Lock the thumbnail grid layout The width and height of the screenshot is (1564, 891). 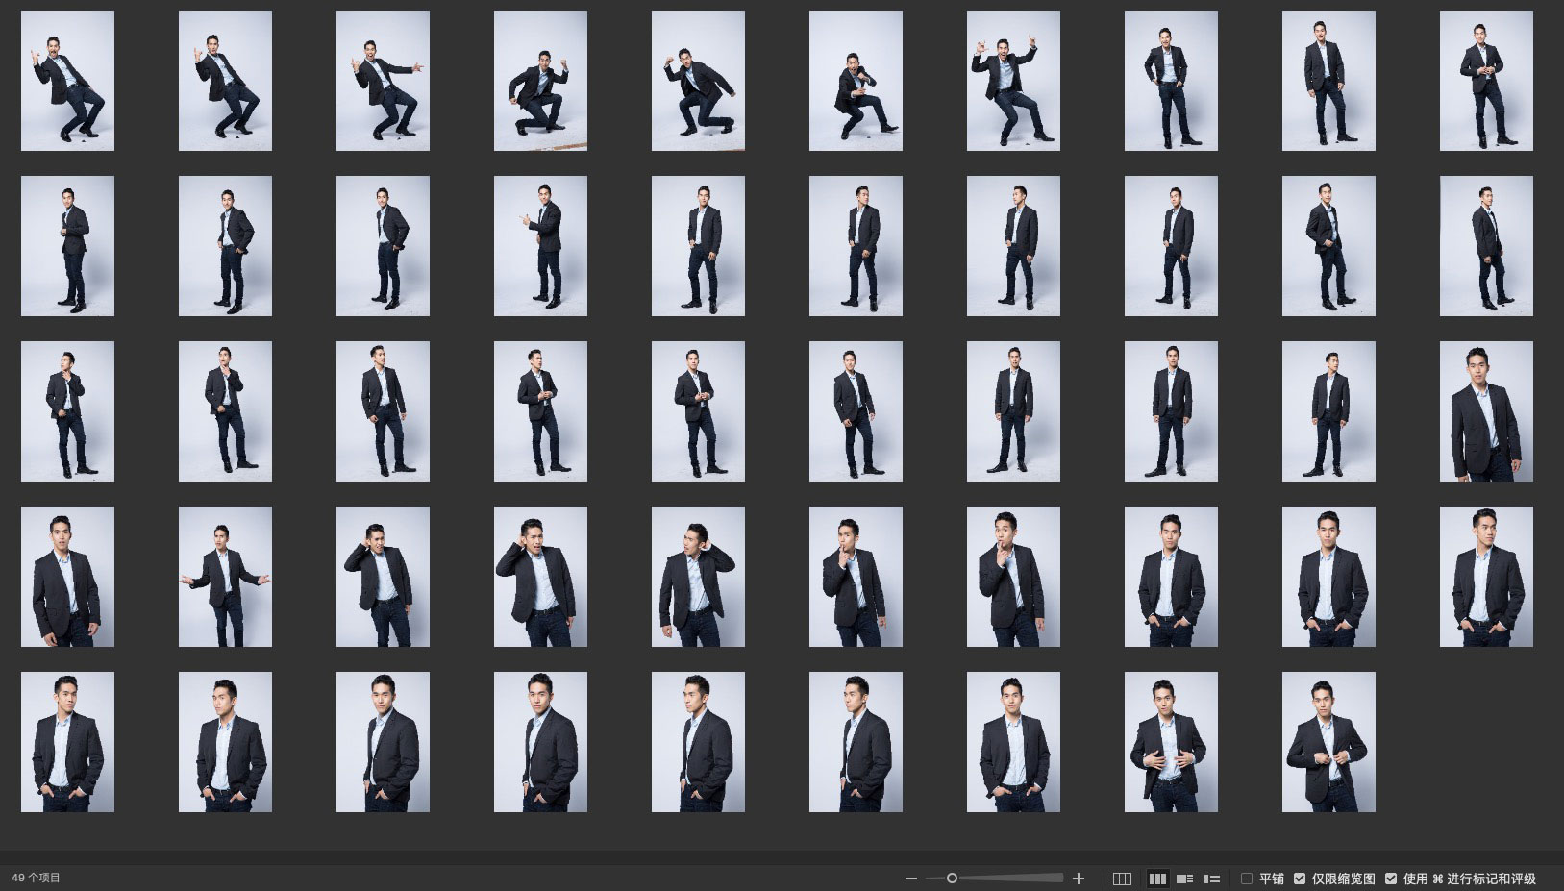[1122, 879]
